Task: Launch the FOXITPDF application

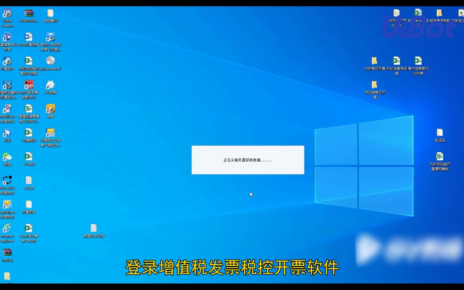Action: point(28,13)
